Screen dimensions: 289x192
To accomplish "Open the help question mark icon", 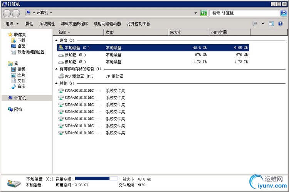I will 280,24.
